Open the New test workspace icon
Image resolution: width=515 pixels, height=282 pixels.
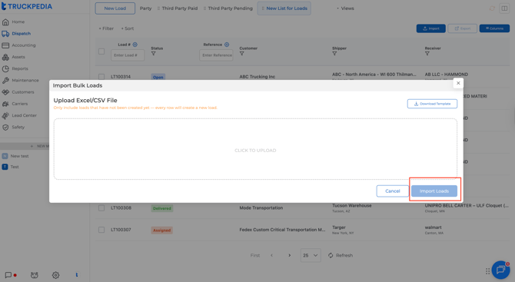tap(5, 156)
